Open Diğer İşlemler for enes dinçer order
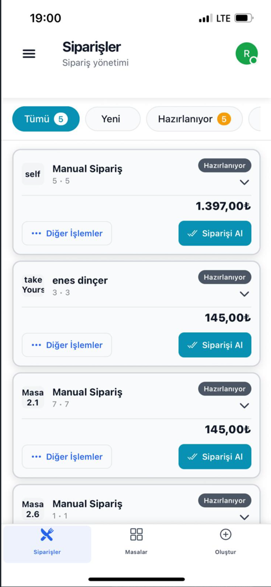 click(67, 345)
